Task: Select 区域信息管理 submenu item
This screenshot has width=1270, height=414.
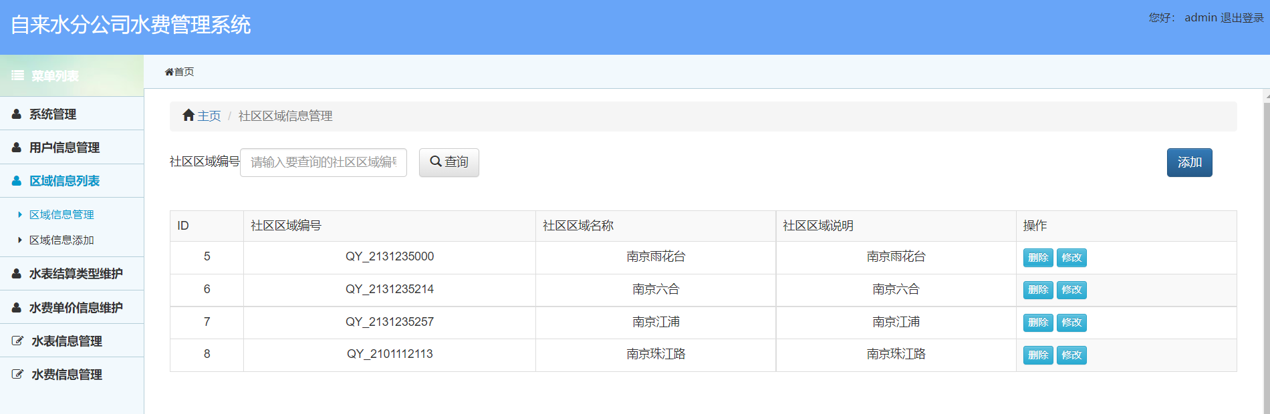Action: click(61, 214)
